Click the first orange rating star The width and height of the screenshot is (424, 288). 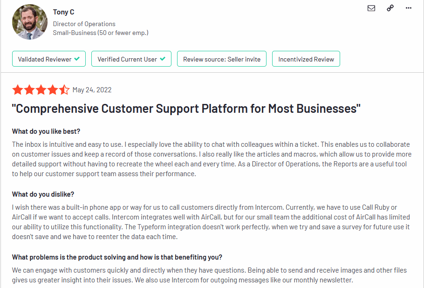pyautogui.click(x=18, y=90)
